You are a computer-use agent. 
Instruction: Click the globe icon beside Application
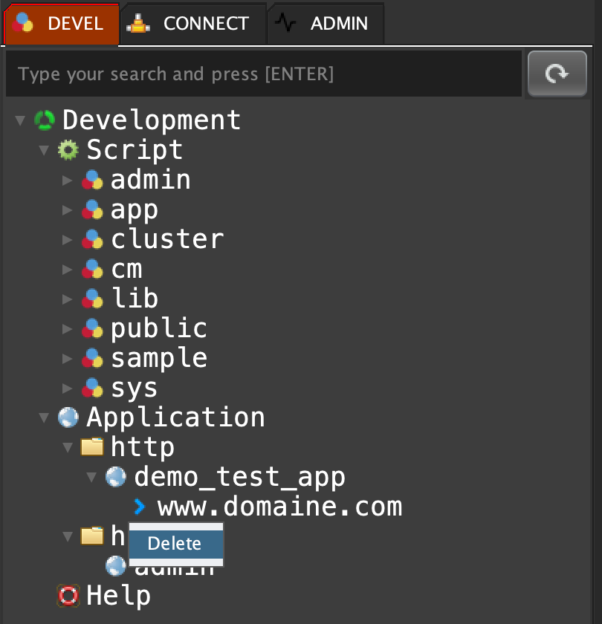[68, 417]
